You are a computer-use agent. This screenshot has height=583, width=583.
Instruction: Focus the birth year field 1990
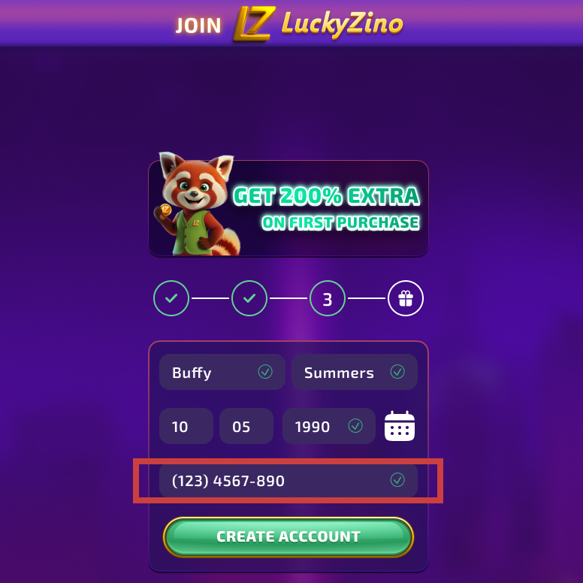[x=329, y=426]
